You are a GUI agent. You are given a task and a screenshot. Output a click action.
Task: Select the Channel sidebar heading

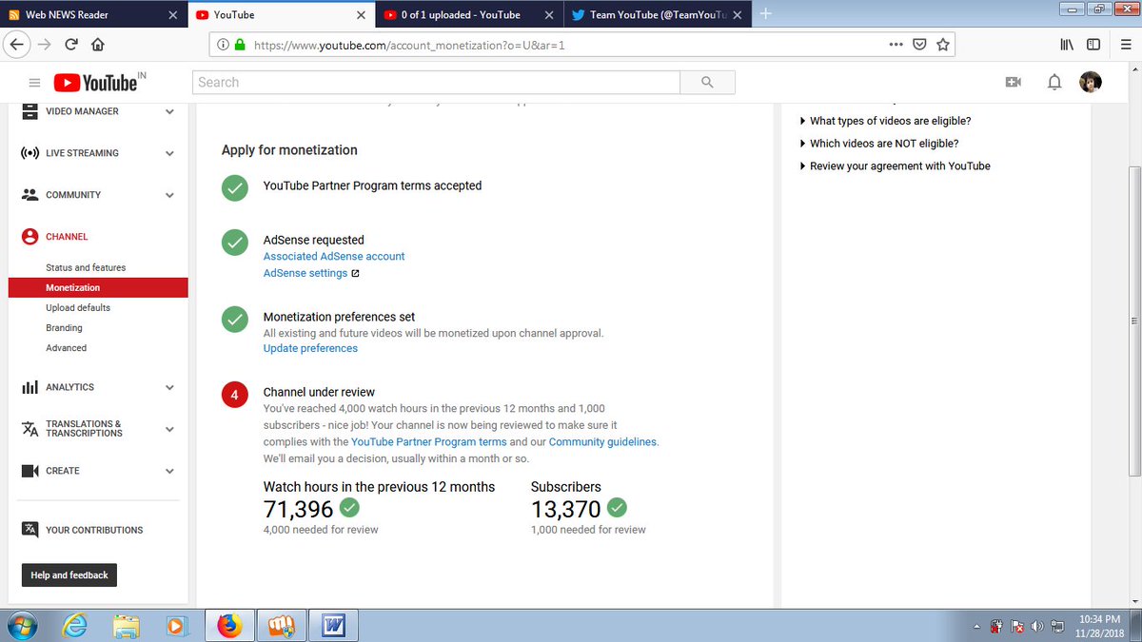[x=67, y=237]
